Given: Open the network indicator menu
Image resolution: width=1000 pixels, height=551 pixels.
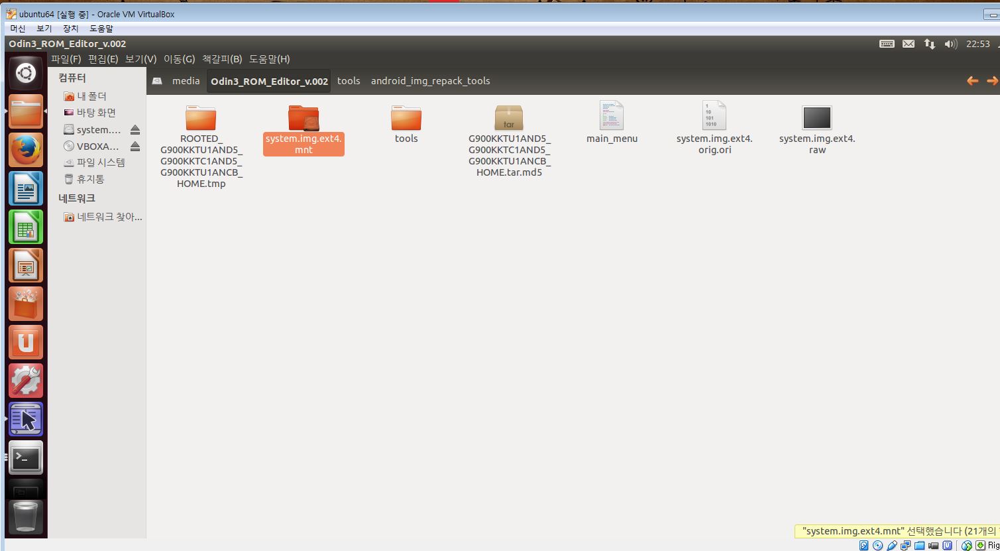Looking at the screenshot, I should point(930,44).
